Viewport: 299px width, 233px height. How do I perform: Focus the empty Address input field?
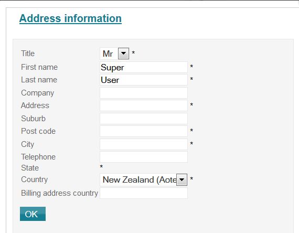click(x=144, y=105)
